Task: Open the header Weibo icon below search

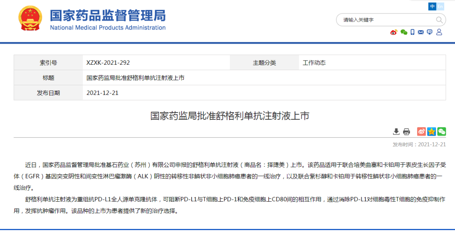Action: (x=393, y=32)
